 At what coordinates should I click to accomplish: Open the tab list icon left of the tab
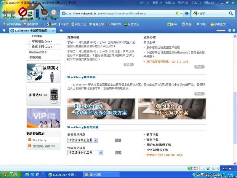(4, 31)
